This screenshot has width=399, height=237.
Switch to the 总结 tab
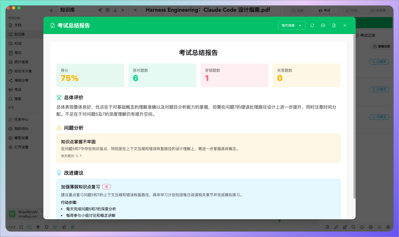point(297,10)
